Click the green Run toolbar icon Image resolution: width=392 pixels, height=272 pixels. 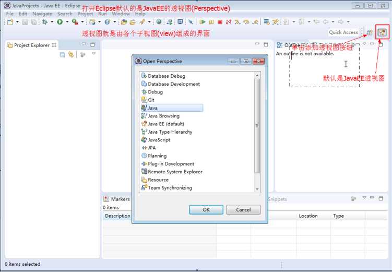point(60,22)
